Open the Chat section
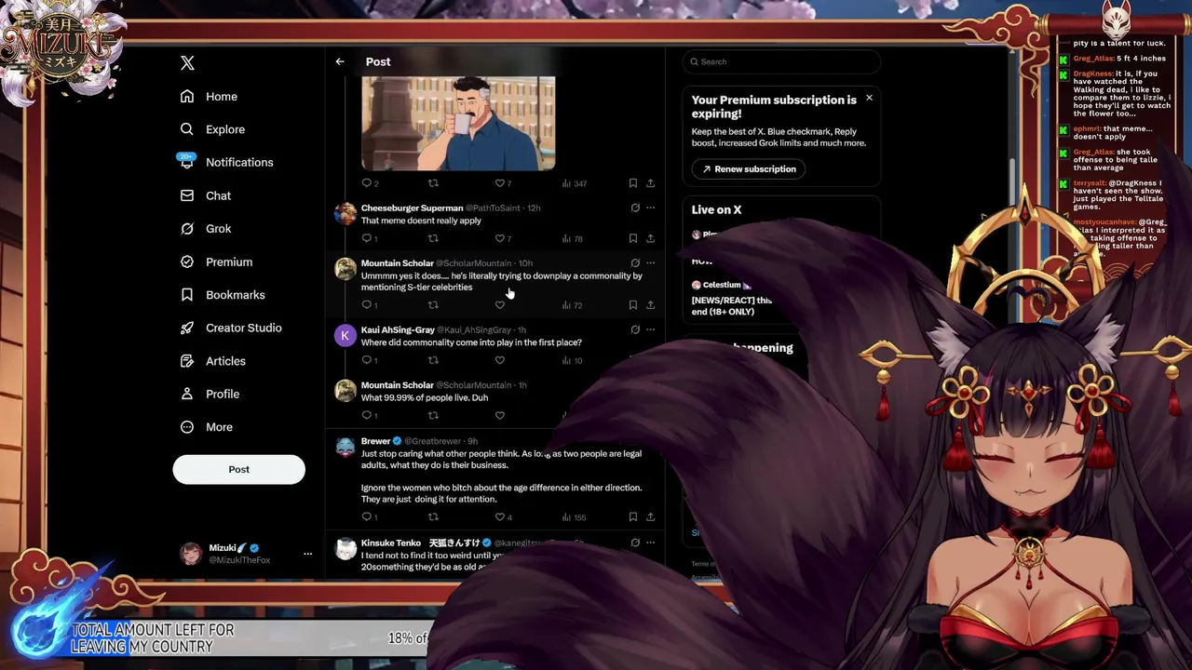Screen dimensions: 1192x670 pos(206,195)
